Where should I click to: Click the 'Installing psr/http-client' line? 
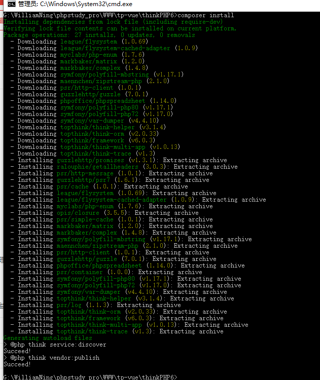tap(110, 252)
